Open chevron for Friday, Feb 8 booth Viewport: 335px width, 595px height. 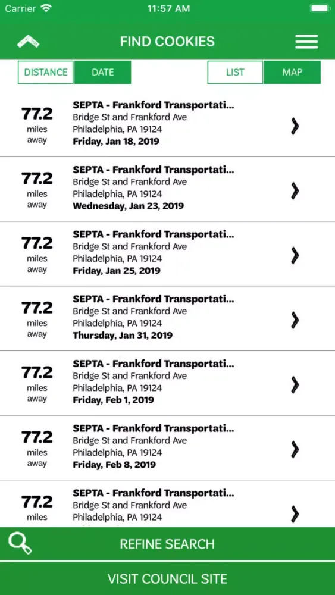(x=295, y=450)
